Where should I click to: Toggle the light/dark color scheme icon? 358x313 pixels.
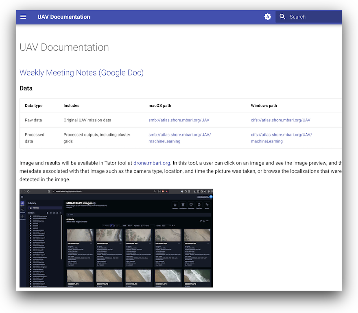click(x=268, y=17)
